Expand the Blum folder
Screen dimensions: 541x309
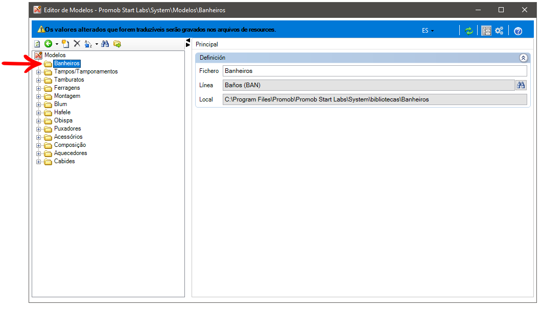pos(39,105)
